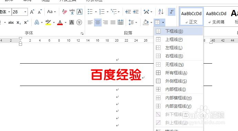
Task: Toggle character shading gray A
Action: pyautogui.click(x=72, y=22)
